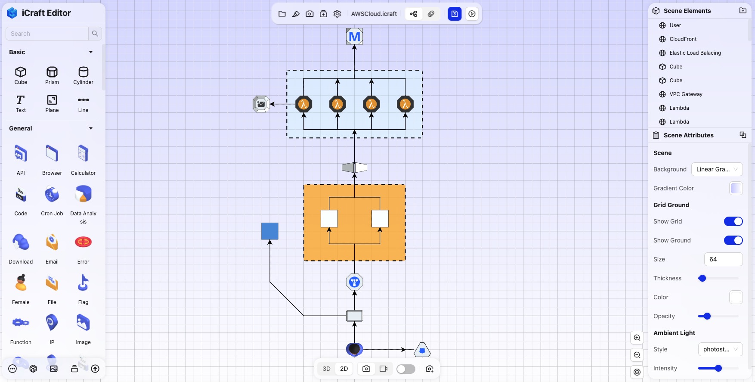Screen dimensions: 755x382
Task: Click the AWSCloud.icraft file name
Action: coord(374,14)
